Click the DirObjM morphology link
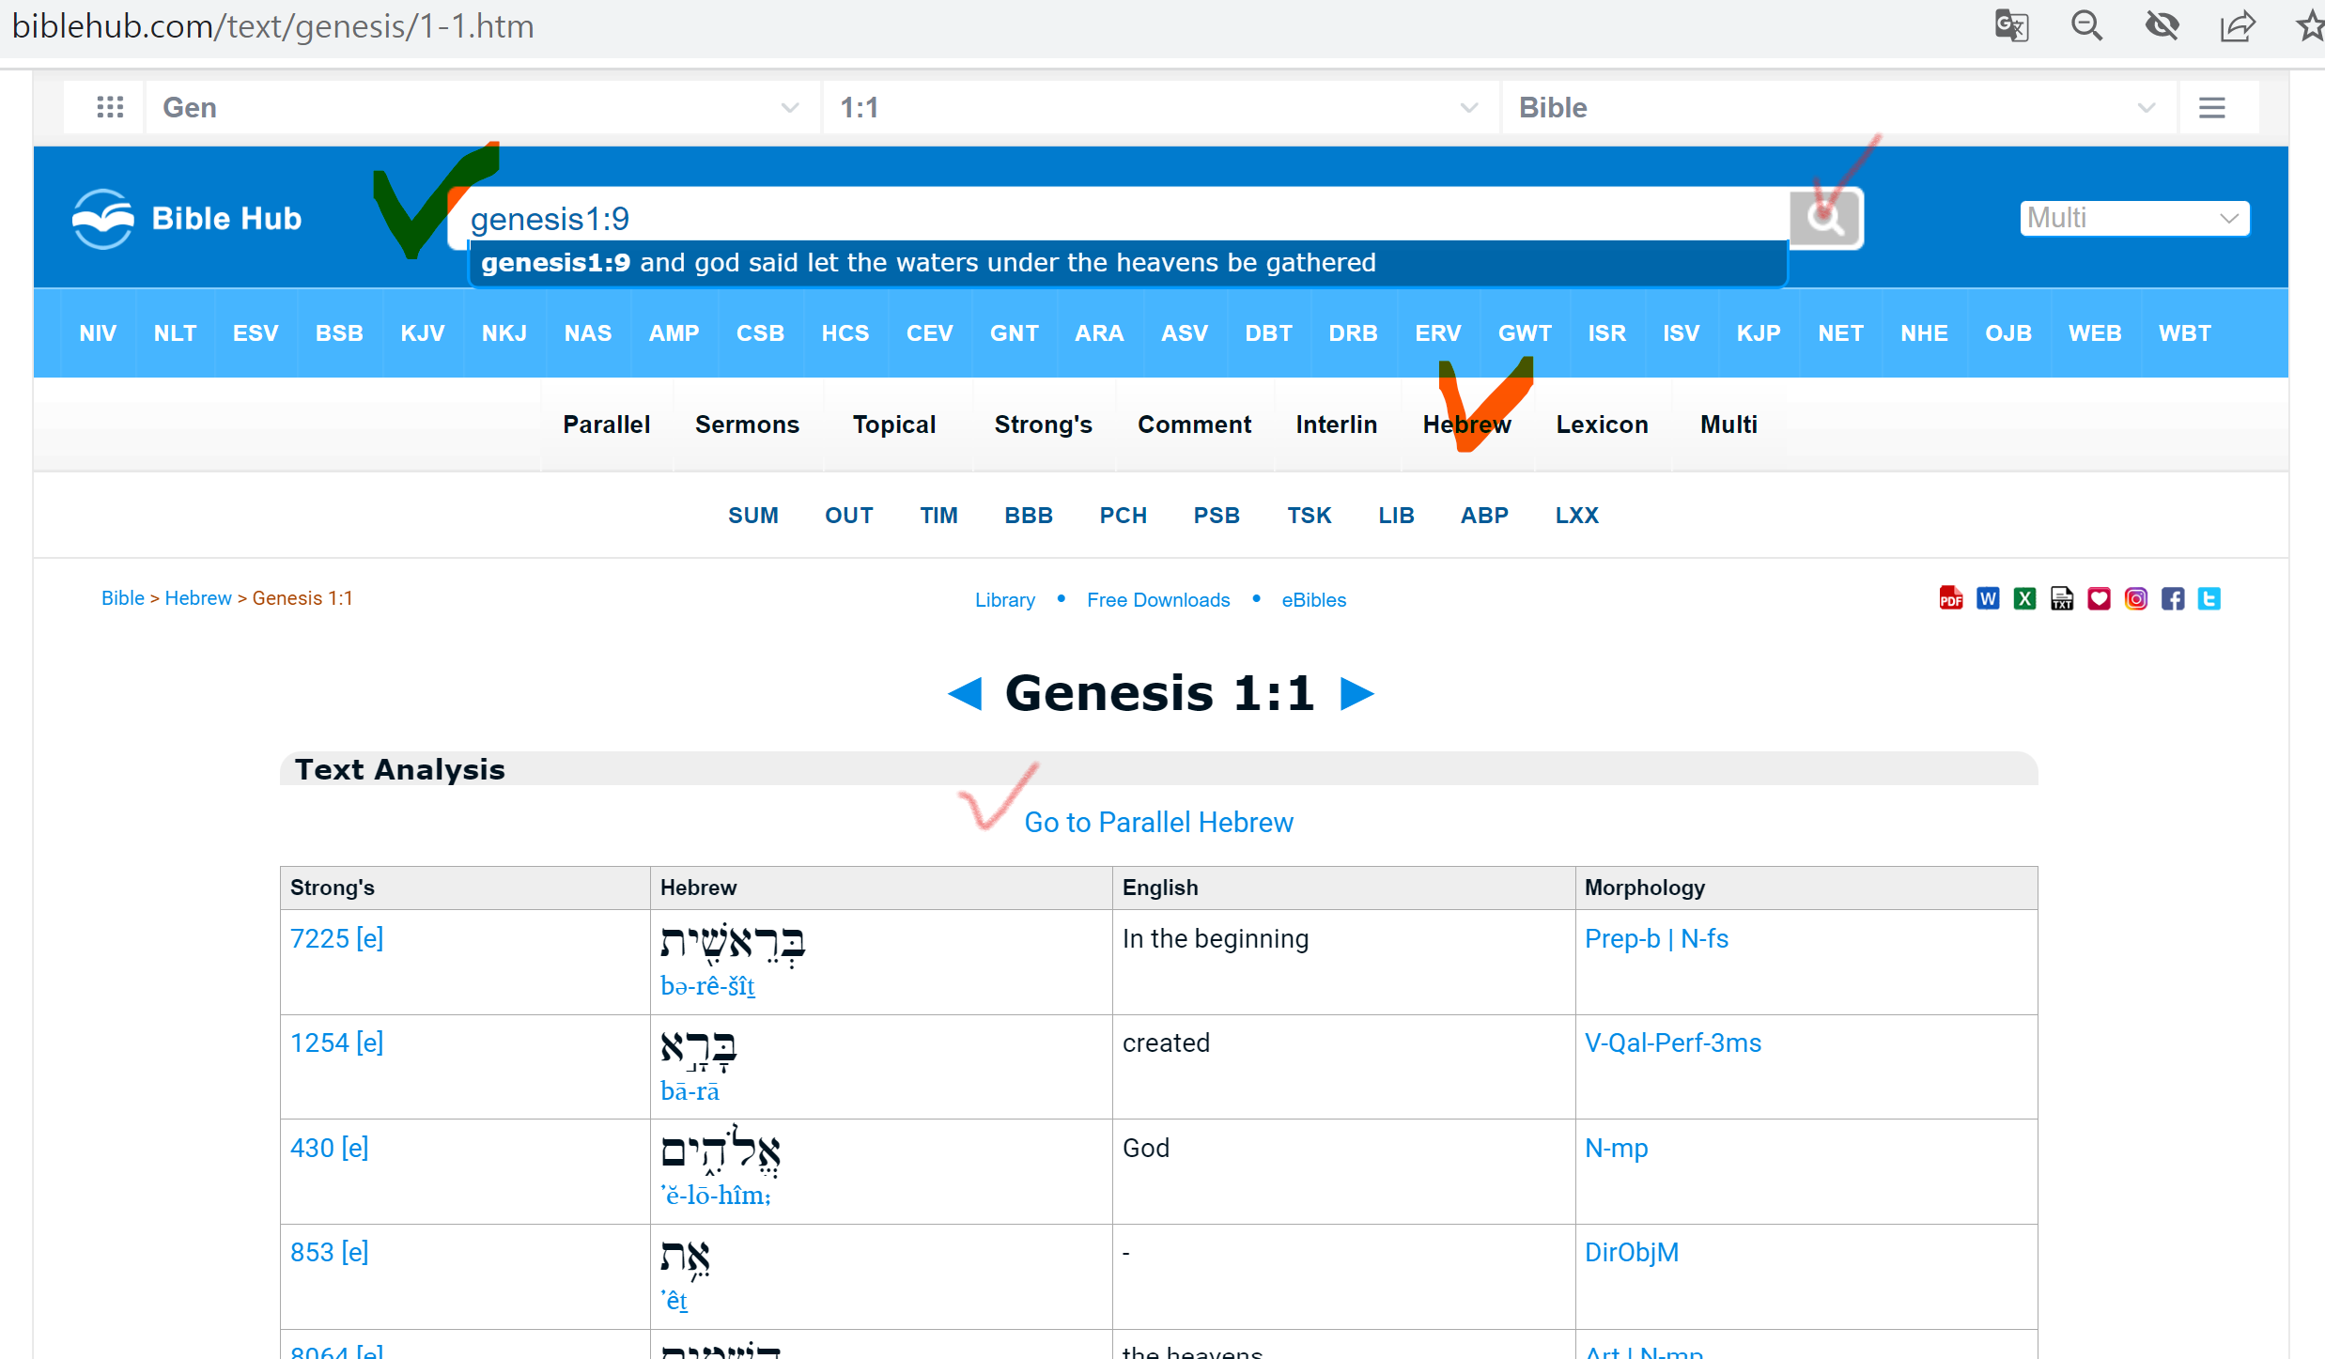Screen dimensions: 2325x1359 1631,1253
